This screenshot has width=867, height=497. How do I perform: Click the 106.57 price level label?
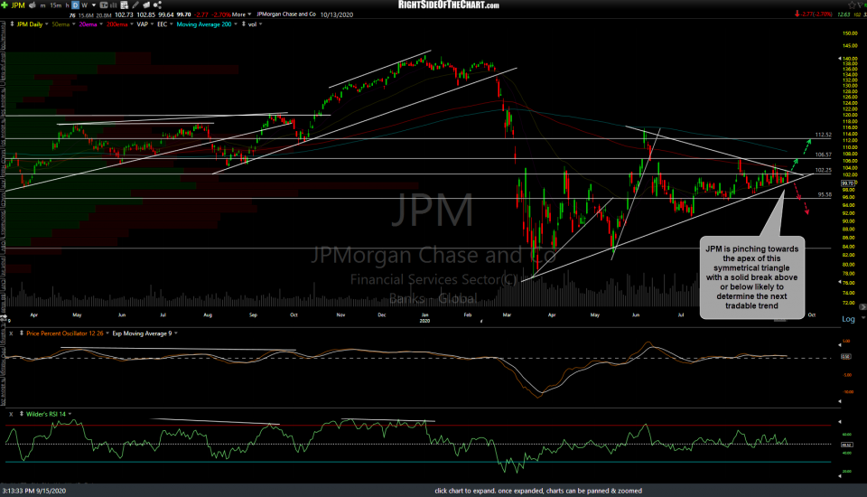click(824, 155)
